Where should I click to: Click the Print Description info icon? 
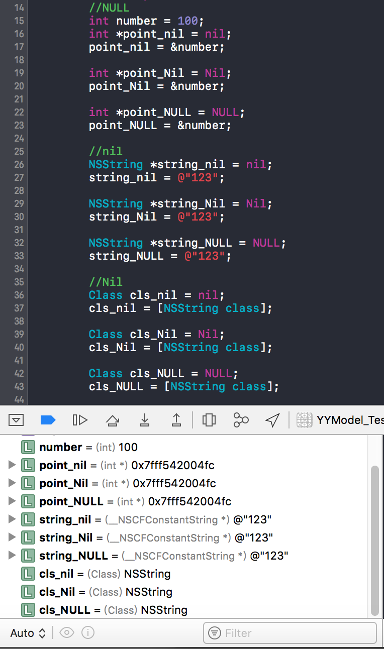88,633
